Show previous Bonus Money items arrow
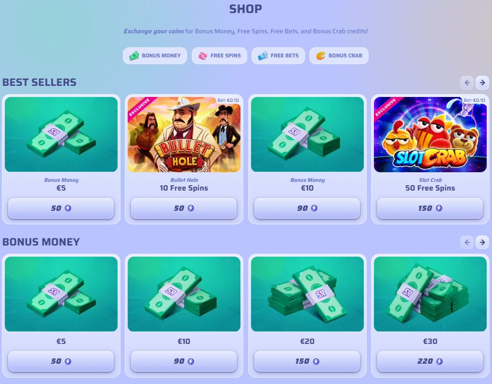The image size is (492, 384). (x=467, y=242)
